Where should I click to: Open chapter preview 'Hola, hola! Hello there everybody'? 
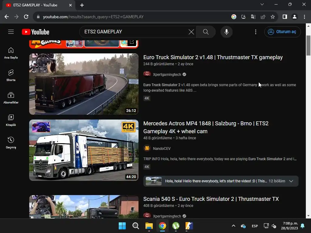click(221, 181)
